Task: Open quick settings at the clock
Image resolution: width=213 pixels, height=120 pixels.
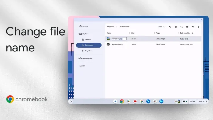Action: [203, 101]
